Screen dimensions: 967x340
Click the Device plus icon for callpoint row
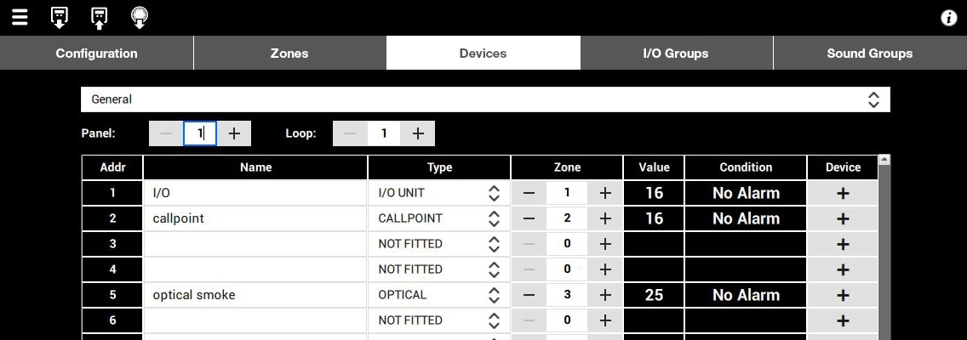coord(843,218)
